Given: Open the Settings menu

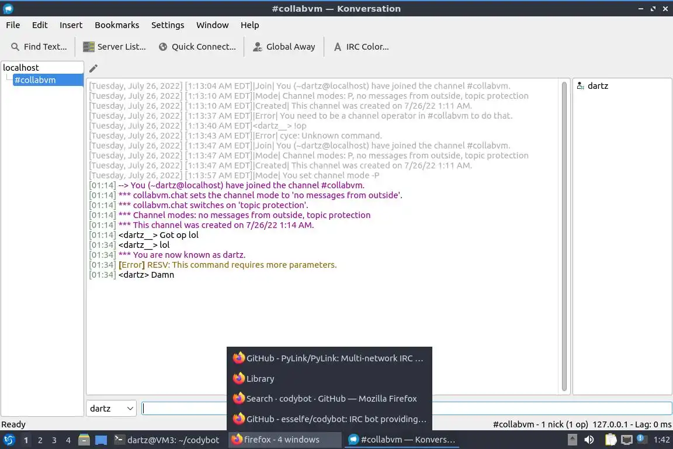Looking at the screenshot, I should coord(168,25).
